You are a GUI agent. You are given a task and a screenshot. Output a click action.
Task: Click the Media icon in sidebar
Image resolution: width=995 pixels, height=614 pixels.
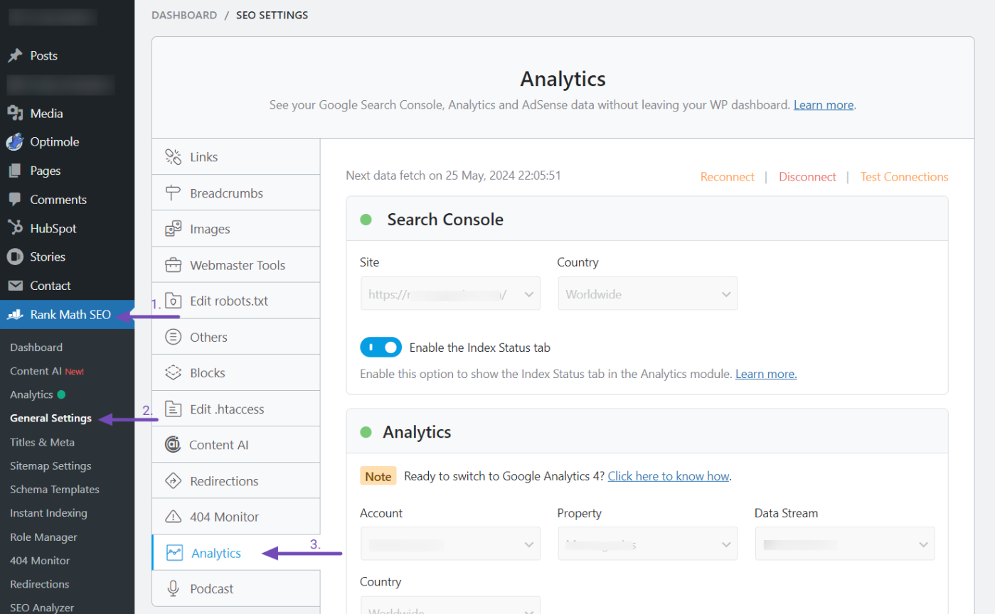coord(15,113)
